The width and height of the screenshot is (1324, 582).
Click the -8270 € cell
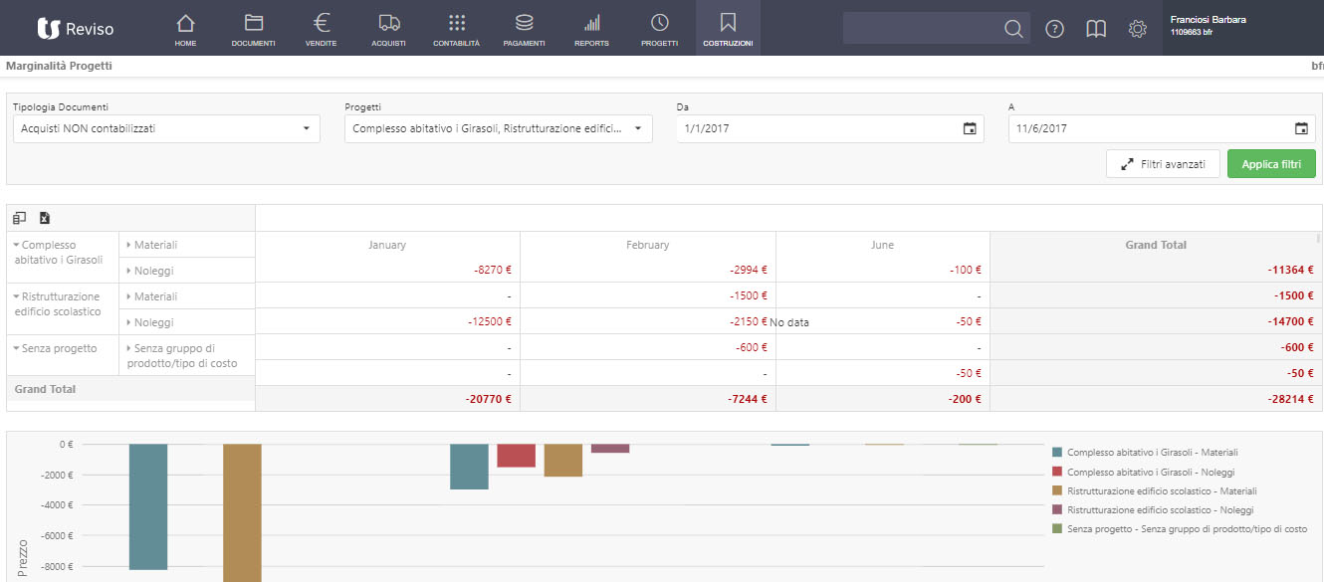[387, 270]
